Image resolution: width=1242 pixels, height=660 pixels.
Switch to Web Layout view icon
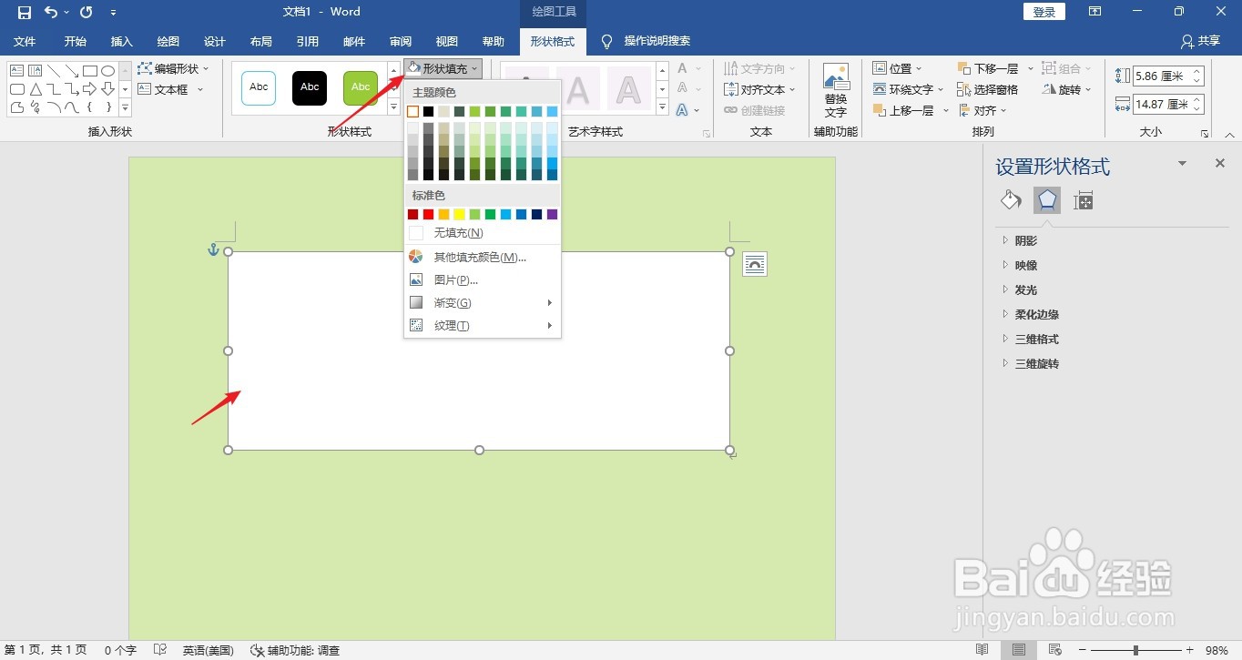[1055, 650]
